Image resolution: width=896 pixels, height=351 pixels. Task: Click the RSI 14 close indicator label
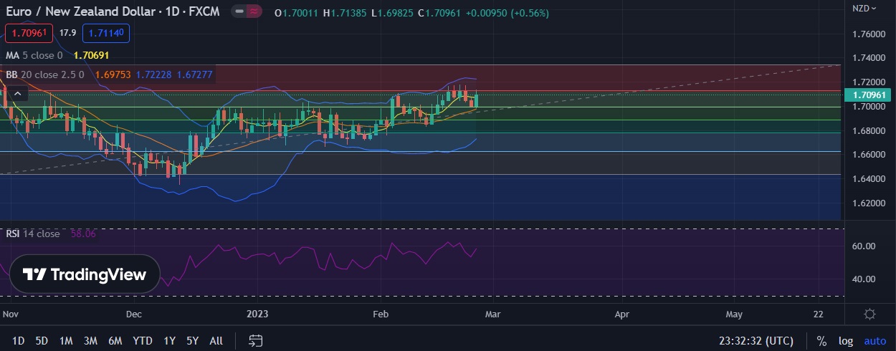click(33, 234)
